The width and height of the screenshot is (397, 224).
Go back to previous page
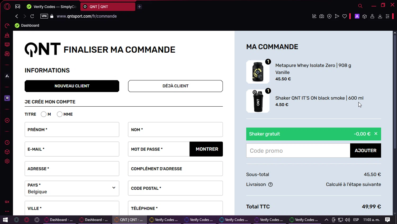click(17, 16)
